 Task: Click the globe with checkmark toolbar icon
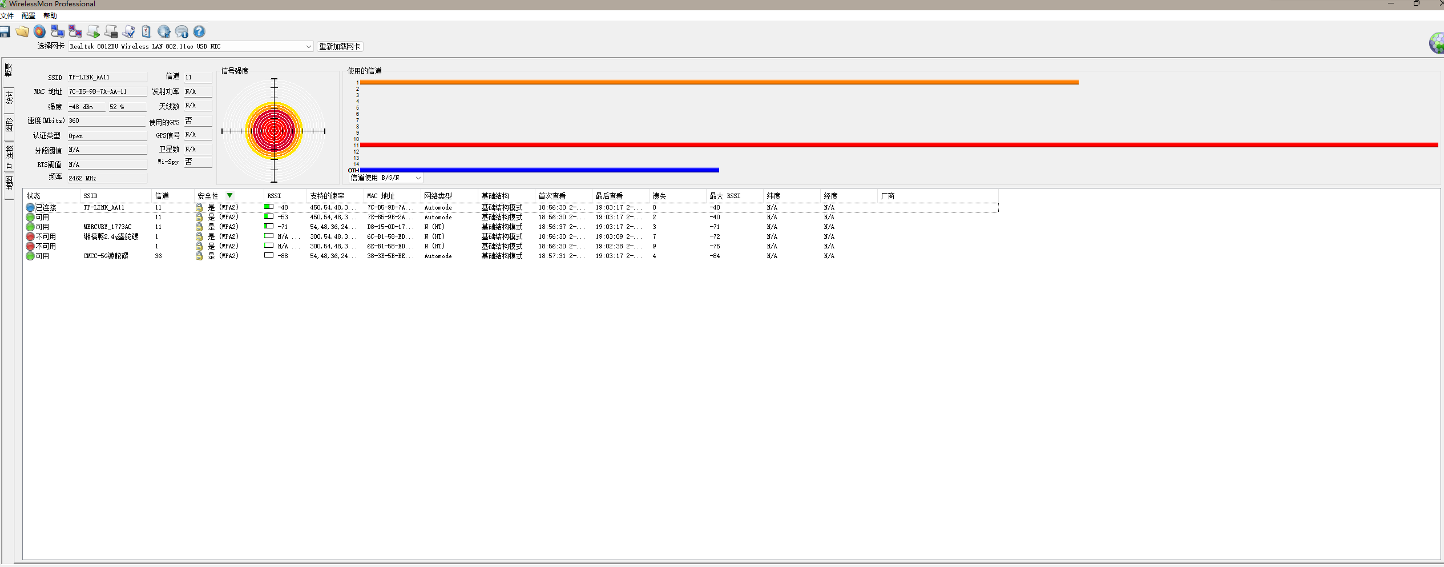[164, 31]
